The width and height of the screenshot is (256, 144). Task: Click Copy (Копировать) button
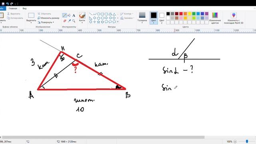tap(15, 18)
